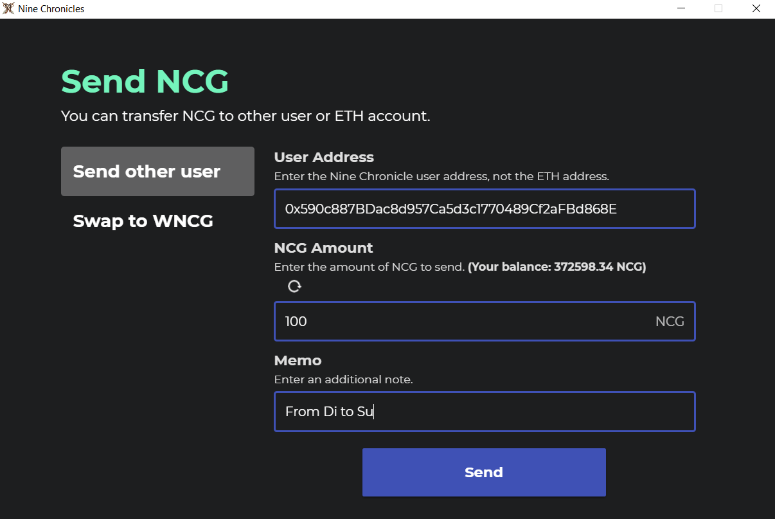This screenshot has height=519, width=775.
Task: Select the Send other user tab
Action: (157, 172)
